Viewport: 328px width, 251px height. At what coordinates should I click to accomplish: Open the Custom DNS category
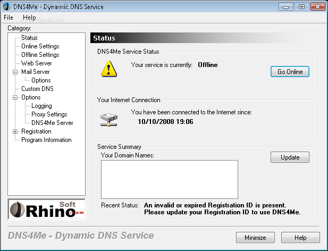coord(37,89)
